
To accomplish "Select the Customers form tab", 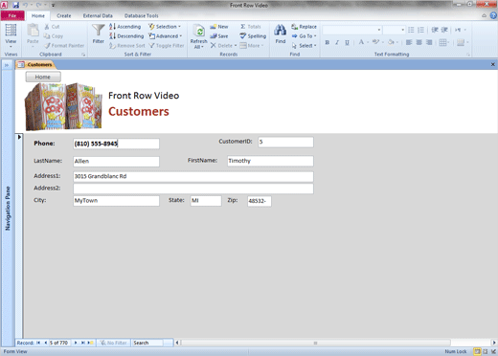I will [x=36, y=65].
